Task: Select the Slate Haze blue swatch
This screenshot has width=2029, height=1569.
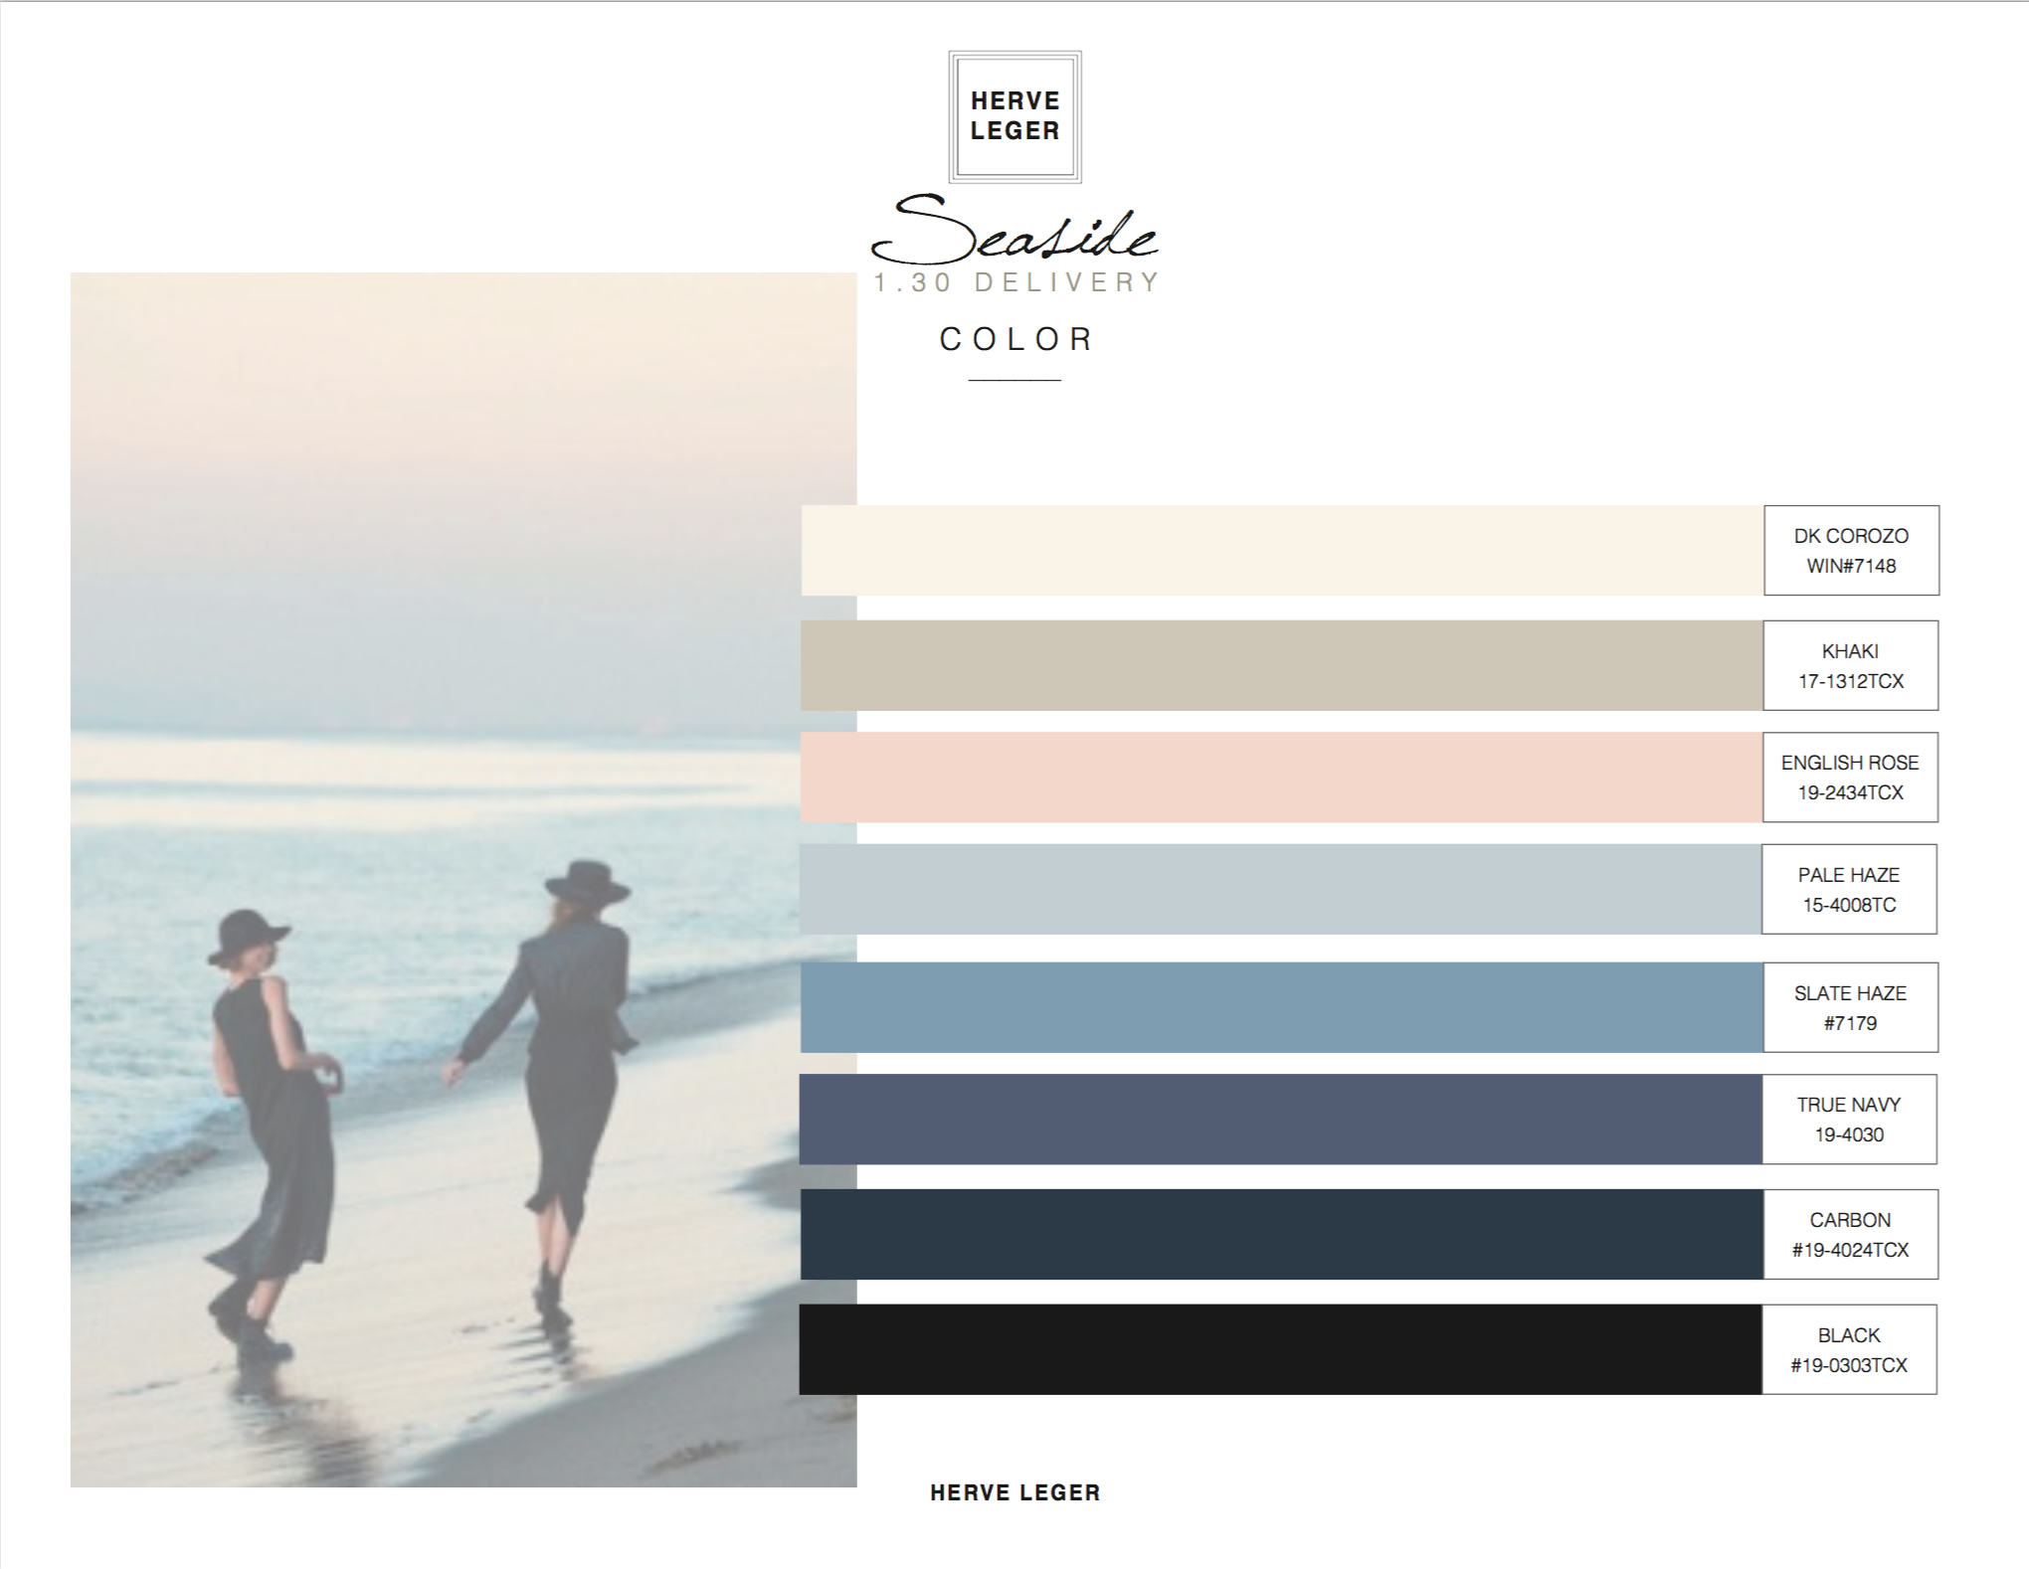Action: point(1281,1006)
